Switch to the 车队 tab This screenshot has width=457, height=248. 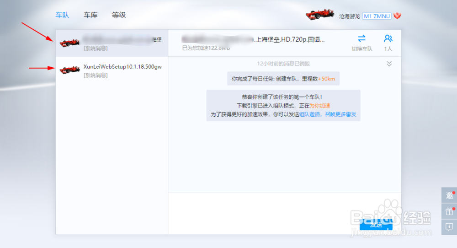click(62, 15)
